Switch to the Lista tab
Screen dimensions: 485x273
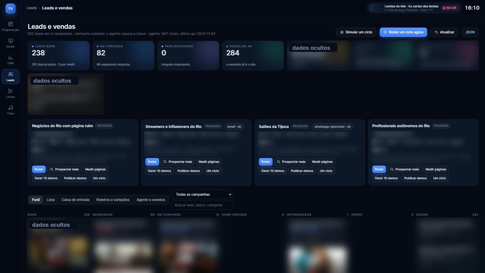click(x=51, y=200)
